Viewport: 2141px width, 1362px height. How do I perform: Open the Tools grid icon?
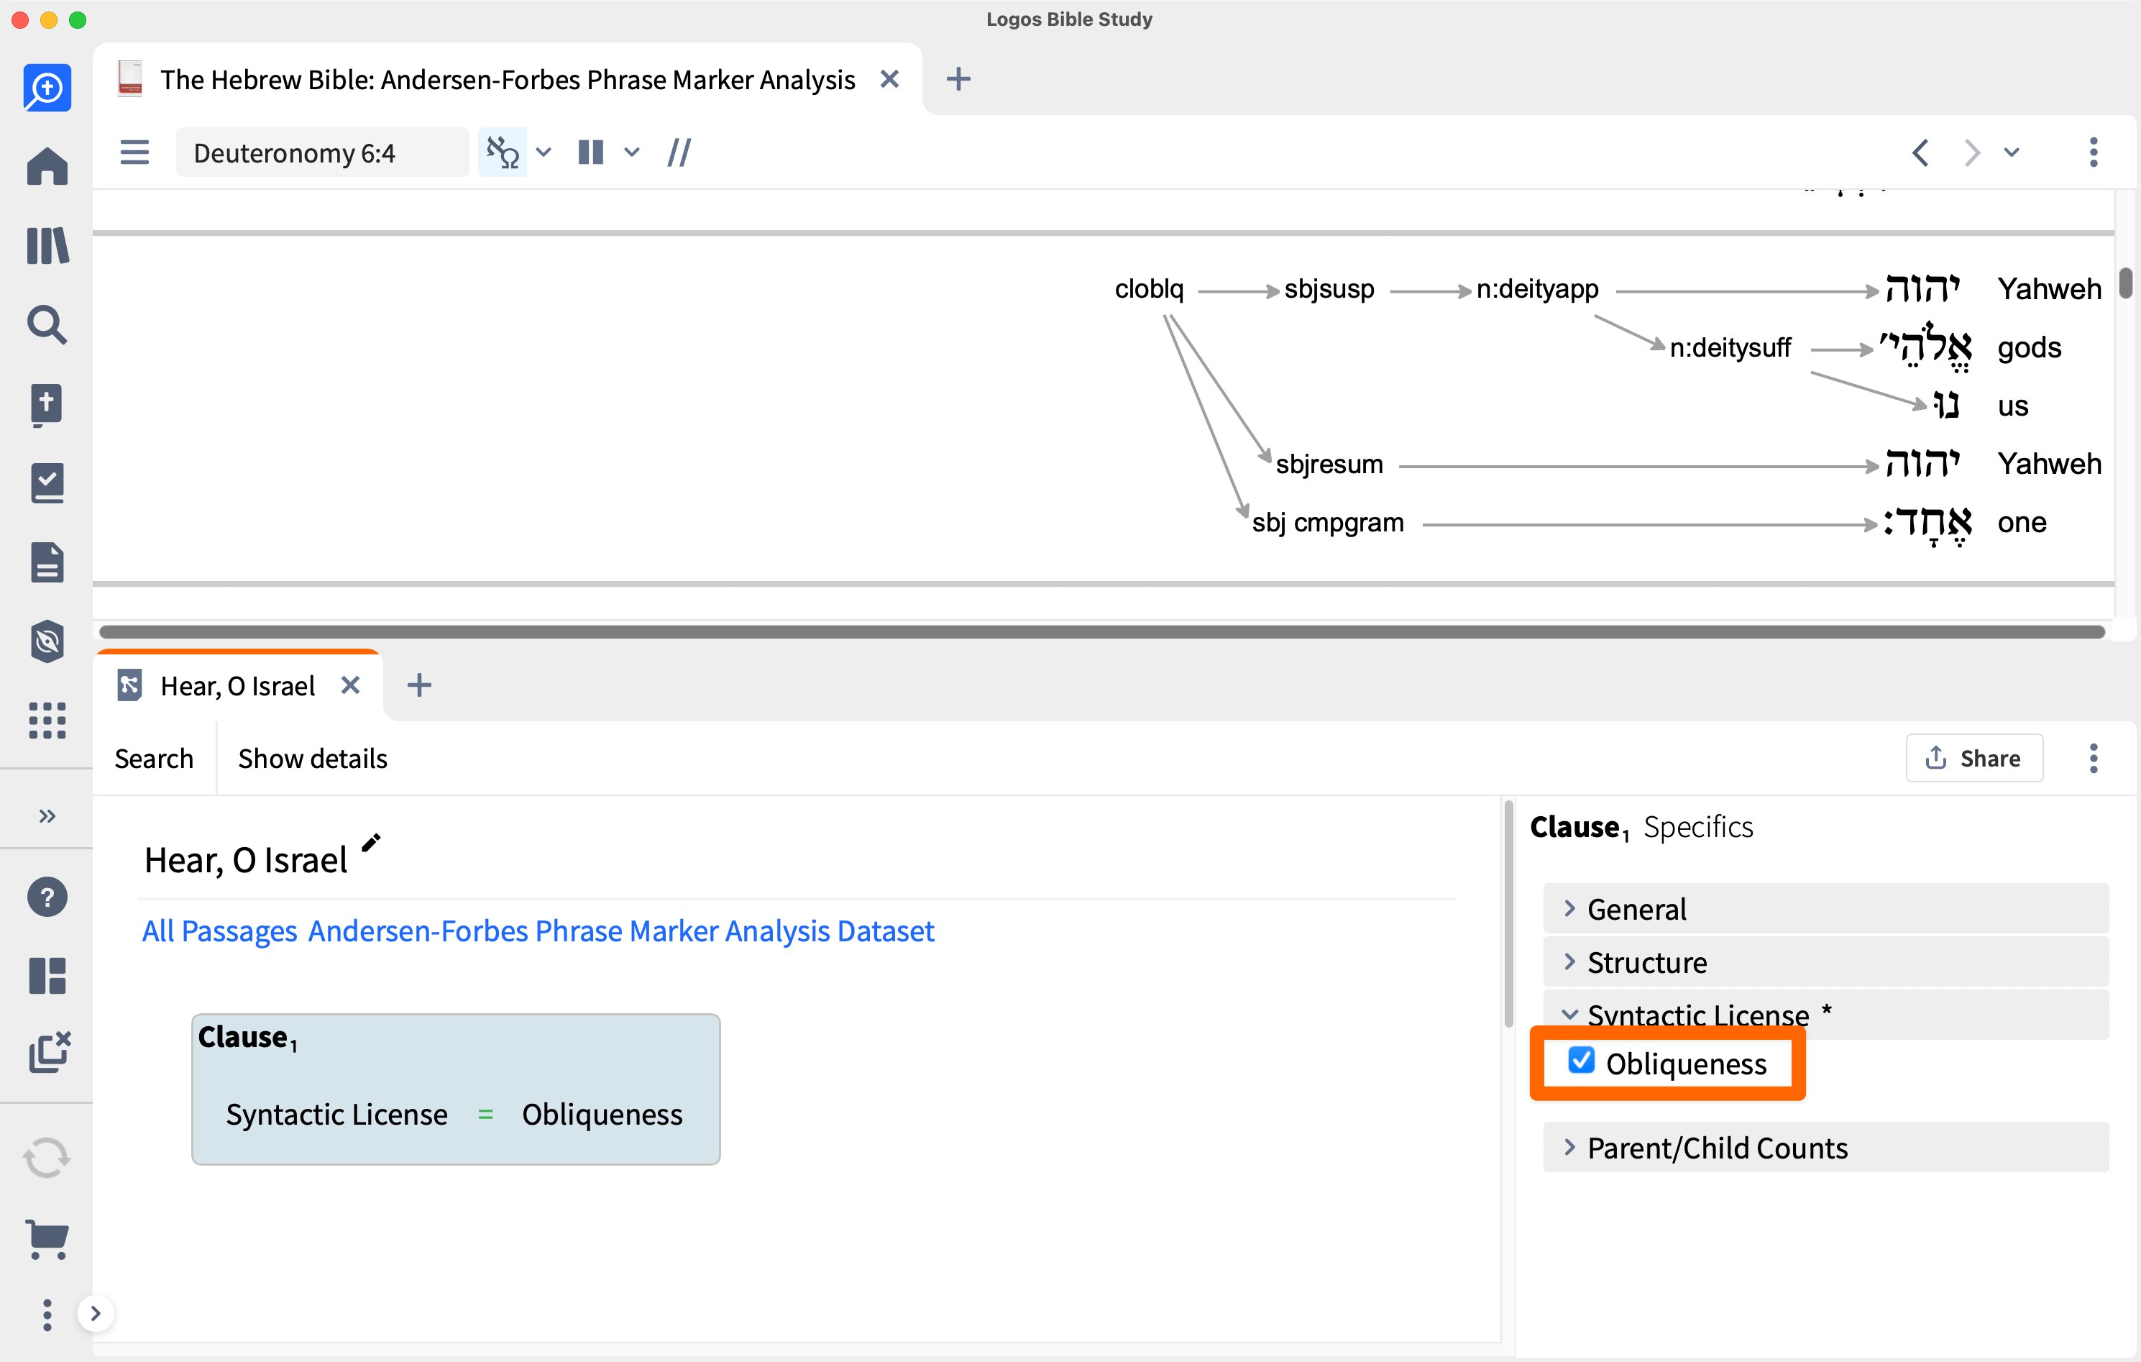47,720
